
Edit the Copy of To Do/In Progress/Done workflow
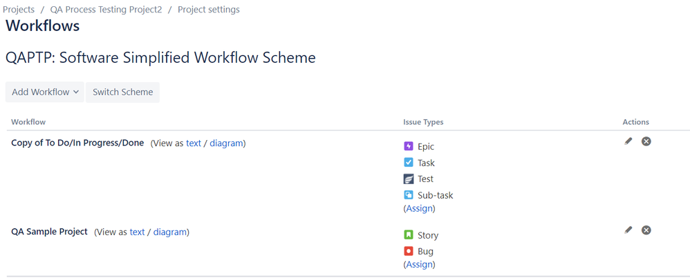628,141
